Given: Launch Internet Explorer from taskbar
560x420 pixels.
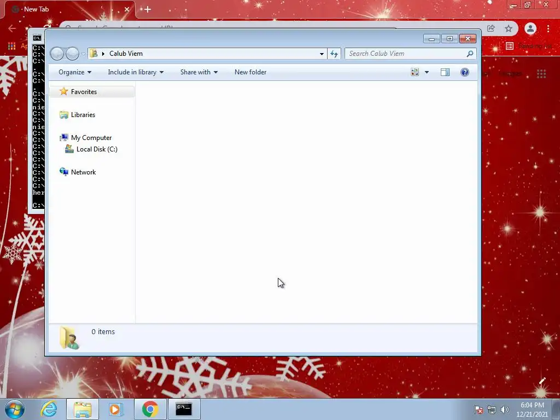Looking at the screenshot, I should (49, 409).
